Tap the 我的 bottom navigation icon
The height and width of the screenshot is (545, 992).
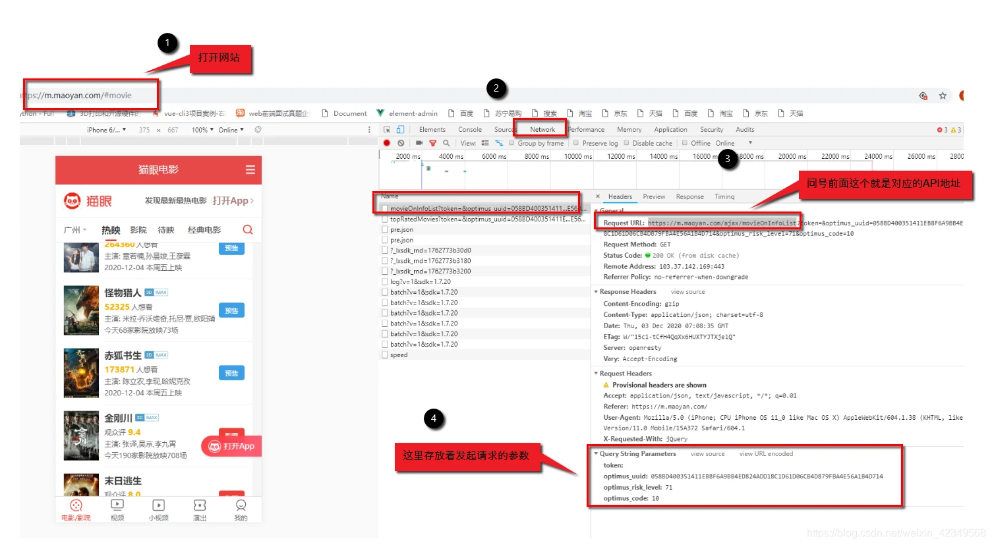(x=241, y=505)
